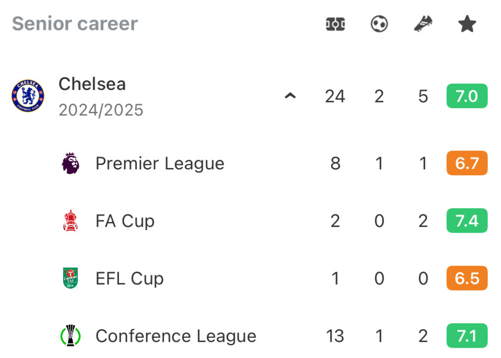
Task: Click the green 7.4 FA Cup rating
Action: 467,220
